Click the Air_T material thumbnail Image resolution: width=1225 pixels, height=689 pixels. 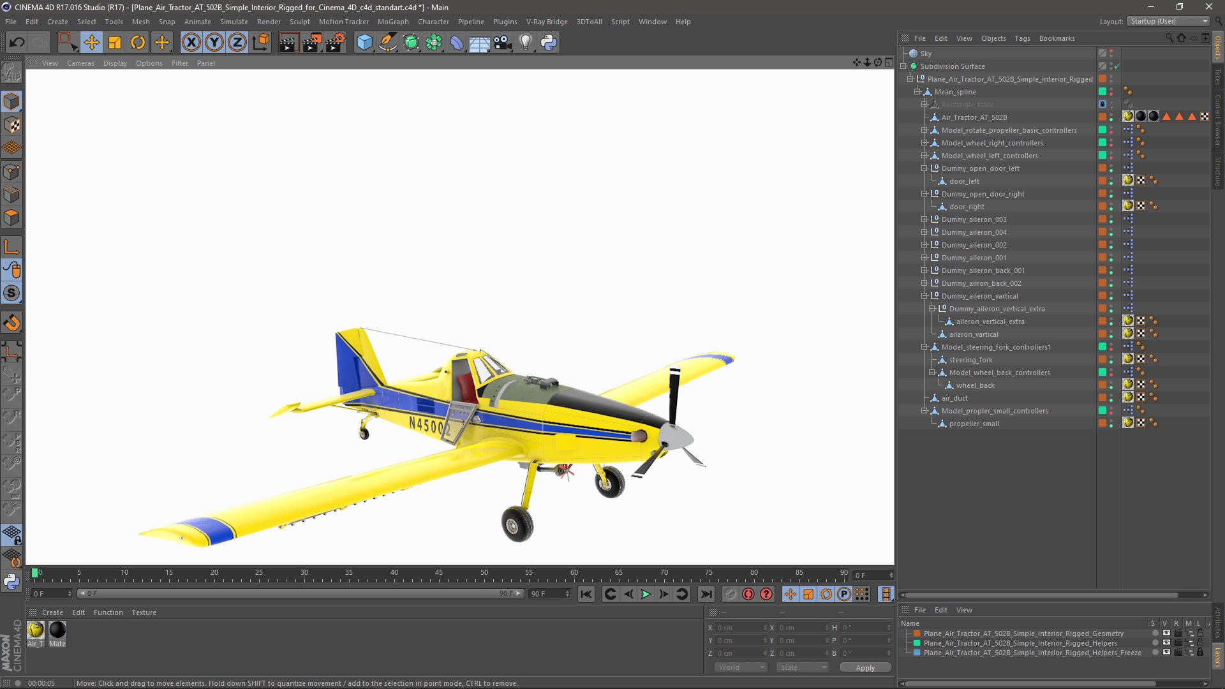(36, 630)
